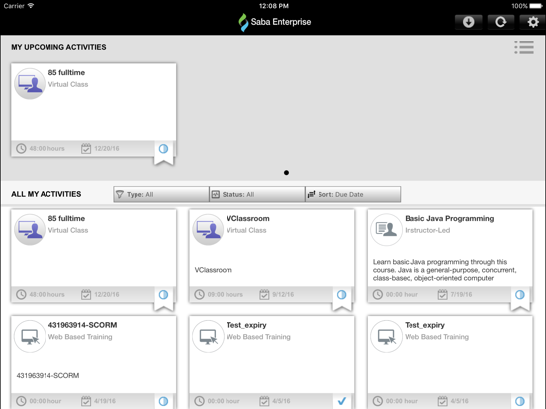Click the Basic Java Programming title
This screenshot has width=546, height=409.
(x=449, y=218)
